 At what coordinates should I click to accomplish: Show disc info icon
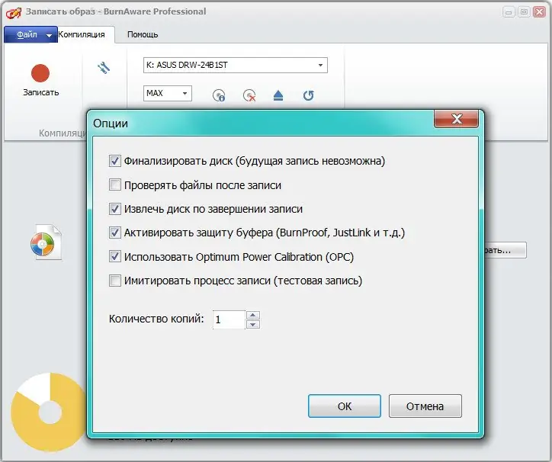tap(219, 95)
